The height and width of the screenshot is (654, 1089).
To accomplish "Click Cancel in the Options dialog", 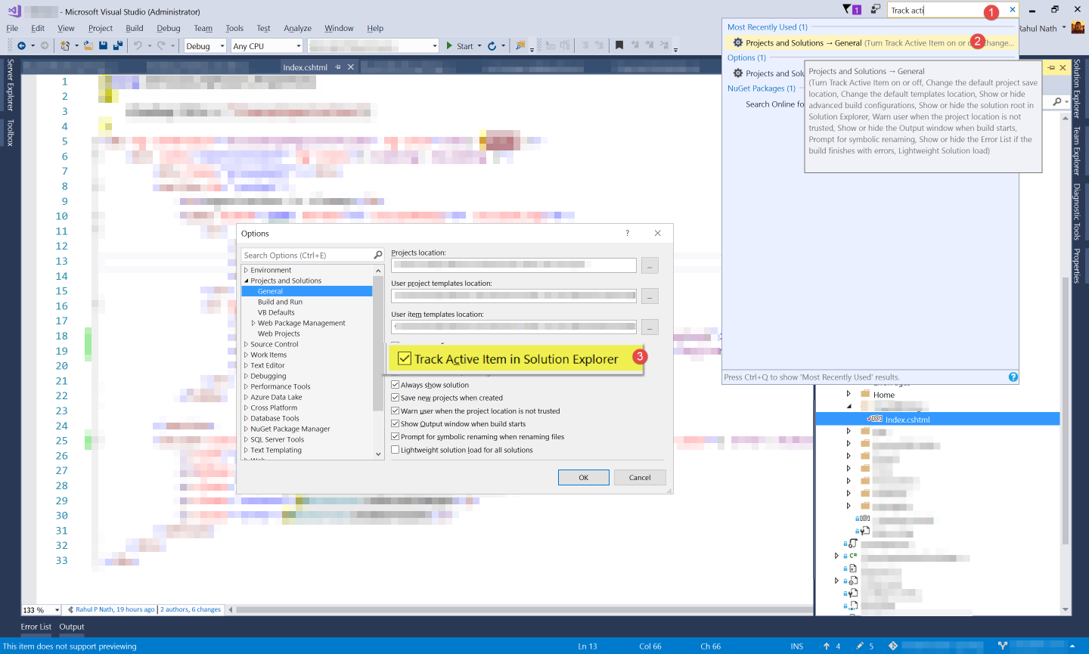I will click(x=640, y=477).
